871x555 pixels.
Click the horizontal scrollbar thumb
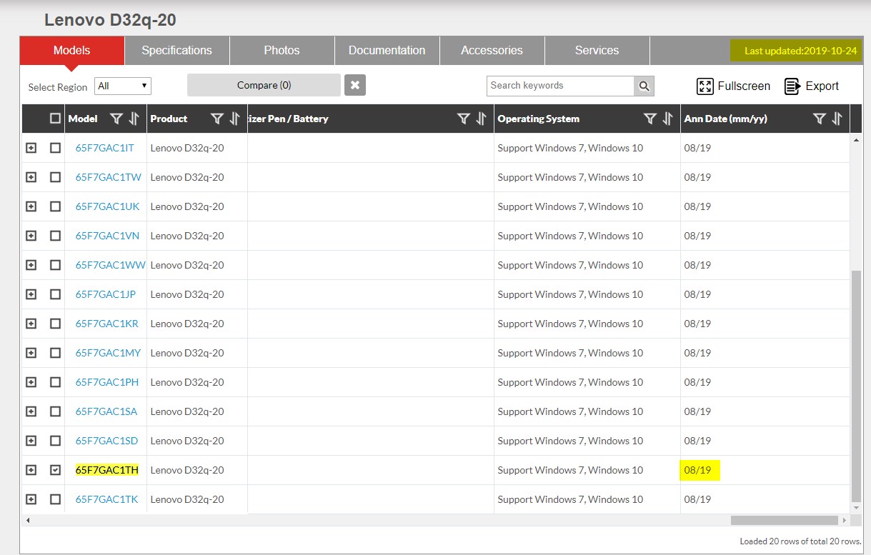[784, 521]
